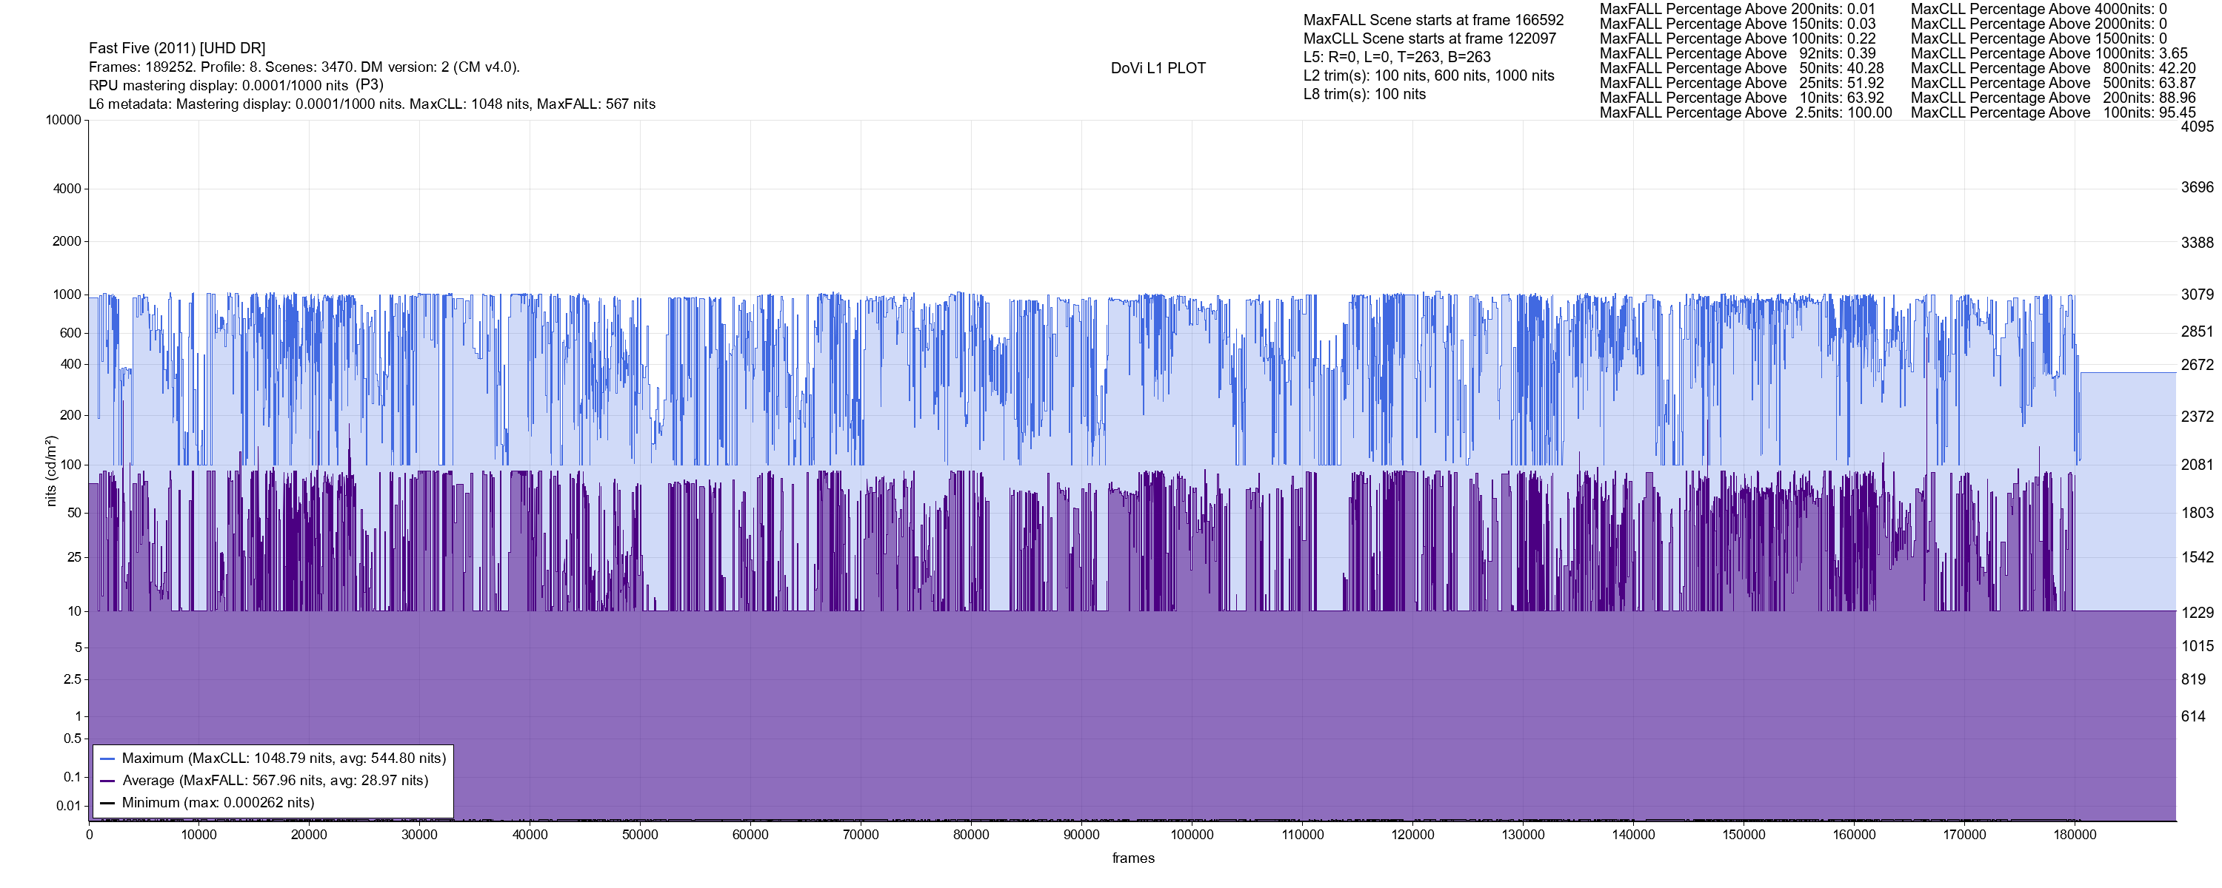The width and height of the screenshot is (2222, 888).
Task: Click the 50000 tick on the frames axis
Action: tap(640, 835)
